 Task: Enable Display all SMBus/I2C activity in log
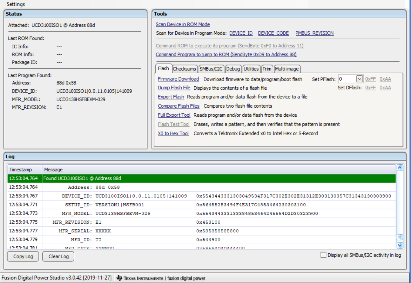click(323, 255)
